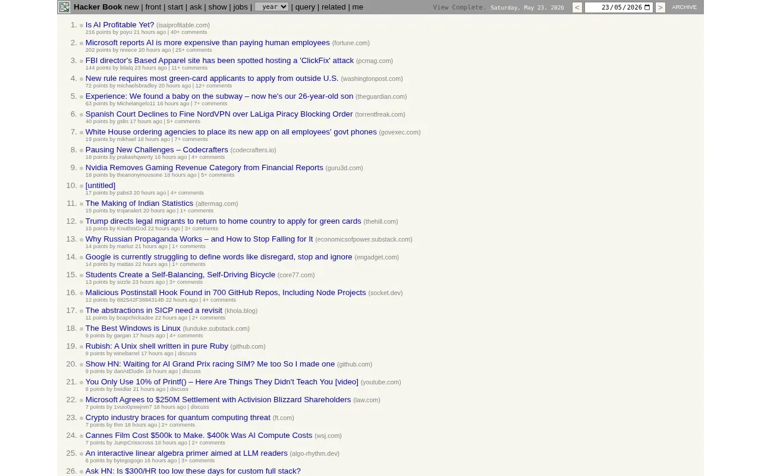761x476 pixels.
Task: Open the '[untitled]' story link
Action: 100,186
